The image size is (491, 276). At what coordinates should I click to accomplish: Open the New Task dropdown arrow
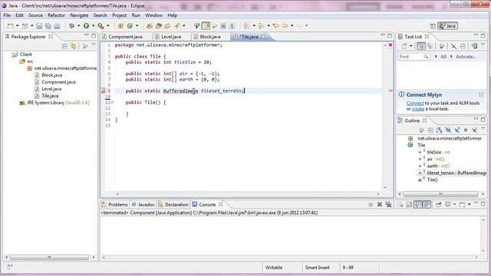[x=411, y=46]
